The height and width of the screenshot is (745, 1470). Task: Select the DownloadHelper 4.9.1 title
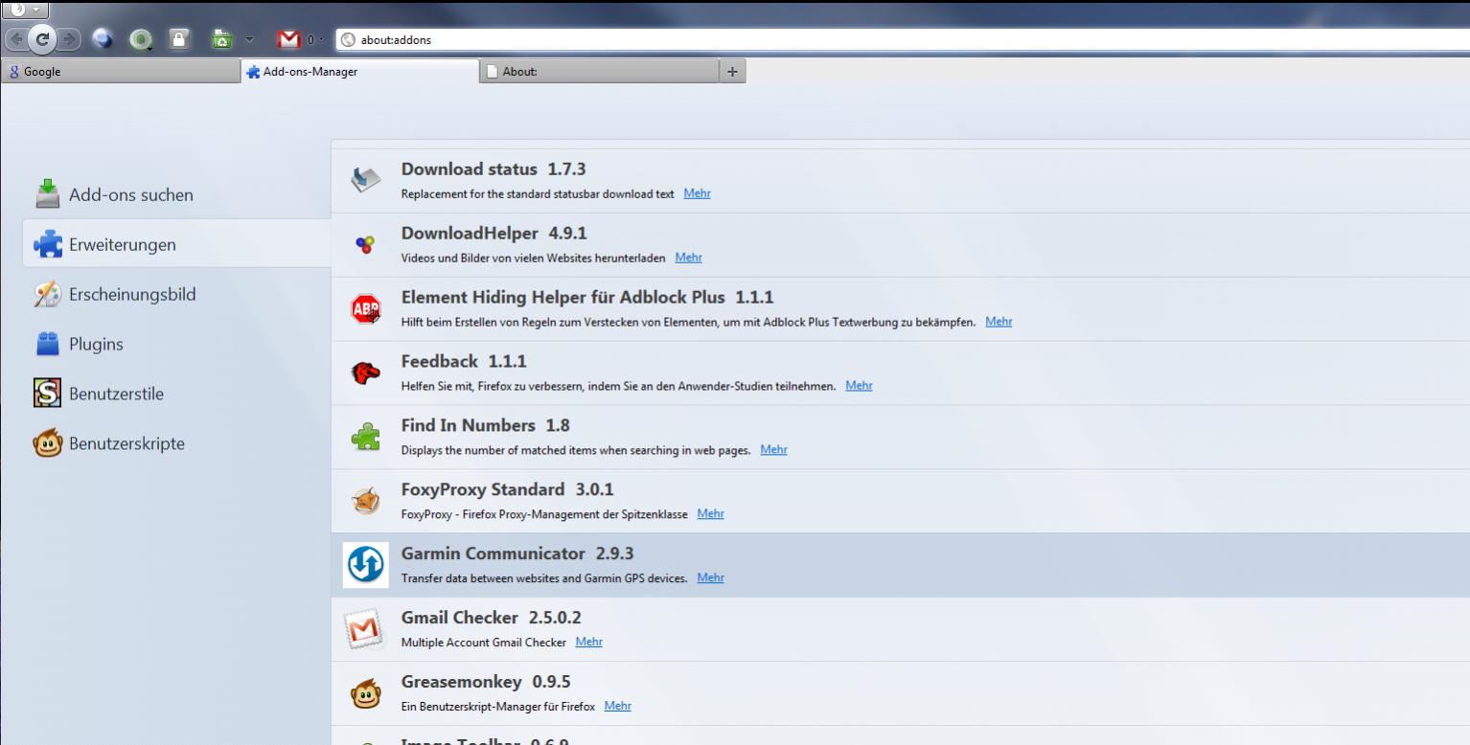tap(494, 234)
